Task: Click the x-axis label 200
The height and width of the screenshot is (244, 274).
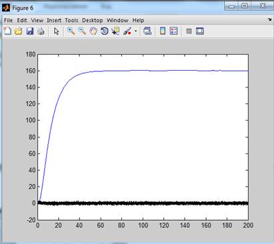Action: point(248,225)
